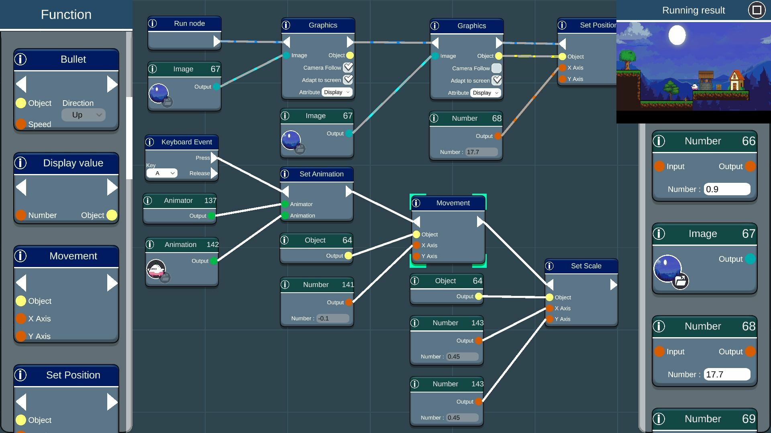Change the Key dropdown in Keyboard Event
The width and height of the screenshot is (771, 433).
(x=162, y=173)
